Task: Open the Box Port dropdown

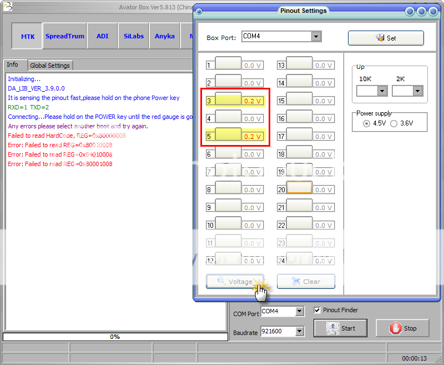Action: [x=316, y=36]
